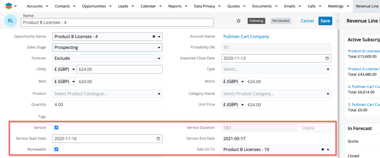Viewport: 380px width, 158px height.
Task: Collapse the side panel with double chevron
Action: click(x=338, y=21)
